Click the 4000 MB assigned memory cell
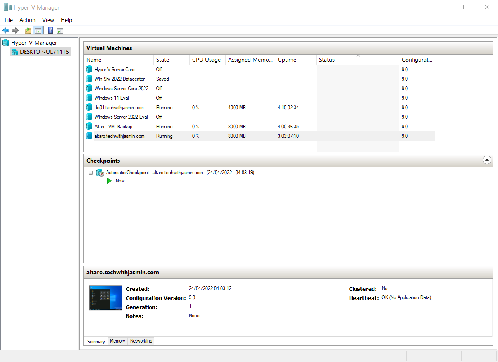 tap(237, 108)
